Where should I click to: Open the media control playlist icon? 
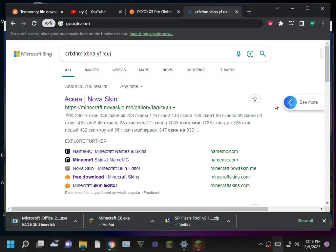click(x=291, y=23)
